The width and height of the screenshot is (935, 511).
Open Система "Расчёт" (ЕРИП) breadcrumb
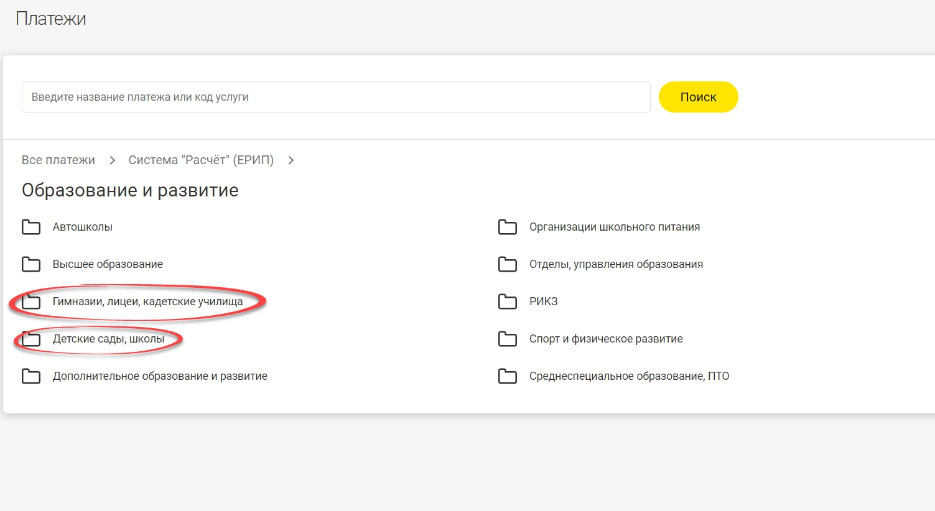(201, 160)
